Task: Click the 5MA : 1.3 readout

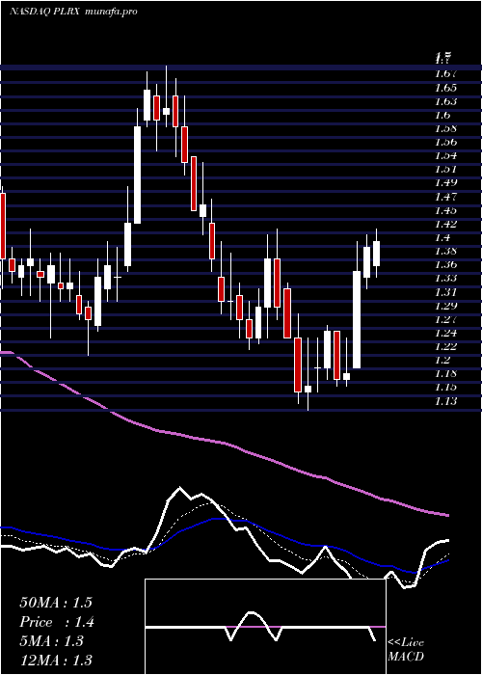Action: click(52, 641)
